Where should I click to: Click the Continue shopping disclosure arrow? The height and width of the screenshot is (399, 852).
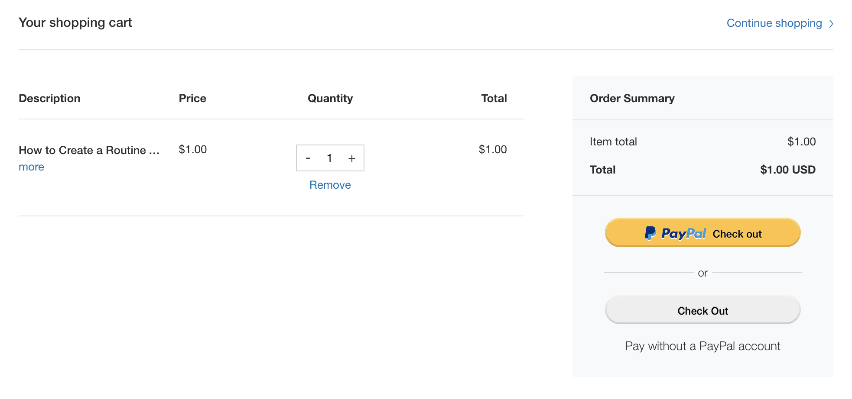click(831, 23)
